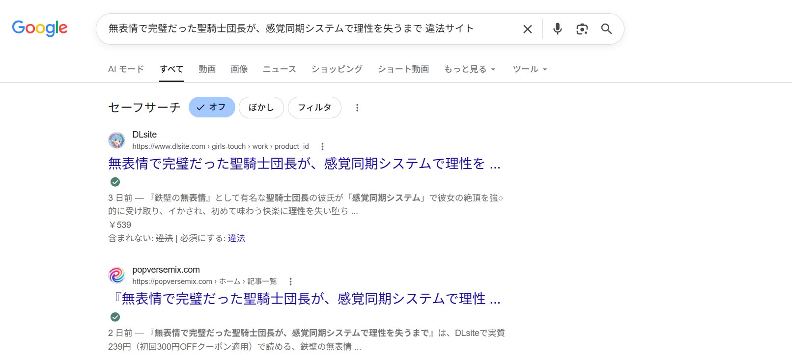Click the popversemix.com breadcrumb URL
Viewport: 792px width, 364px height.
coord(204,281)
